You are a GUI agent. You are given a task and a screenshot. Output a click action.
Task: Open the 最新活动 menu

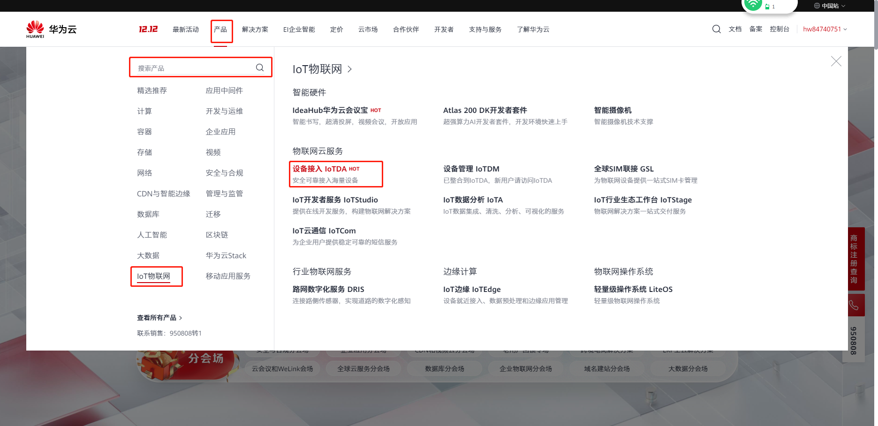[186, 30]
